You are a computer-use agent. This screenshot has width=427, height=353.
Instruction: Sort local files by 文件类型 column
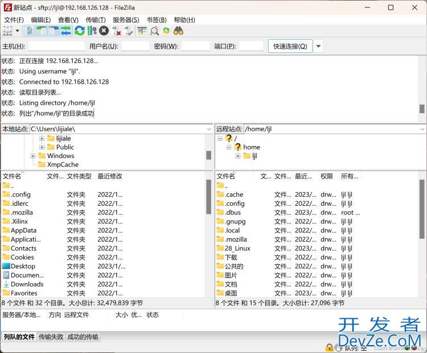coord(79,176)
